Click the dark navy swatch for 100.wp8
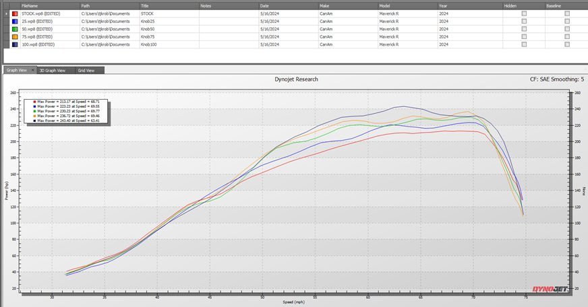Screen dimensions: 588x307 point(15,44)
